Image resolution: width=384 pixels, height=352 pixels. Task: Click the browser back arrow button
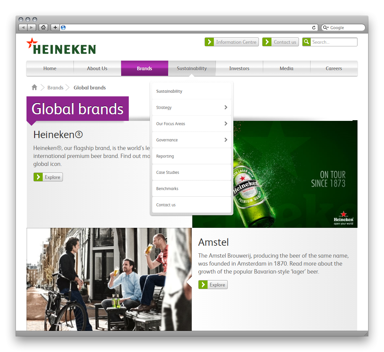pos(23,27)
